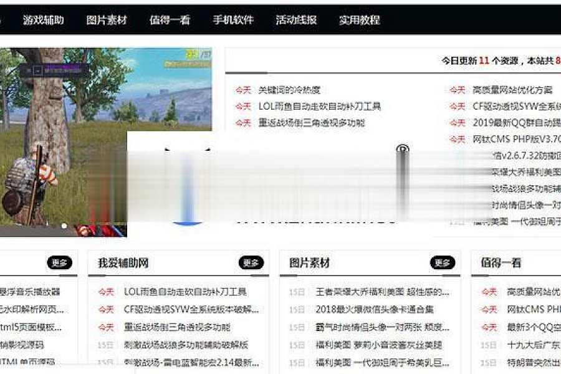
Task: Open the 活动线报 navigation item
Action: point(296,20)
